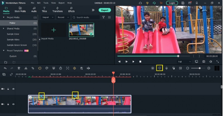The width and height of the screenshot is (223, 116).
Task: Add keyframe diamond icon
Action: [x=74, y=68]
